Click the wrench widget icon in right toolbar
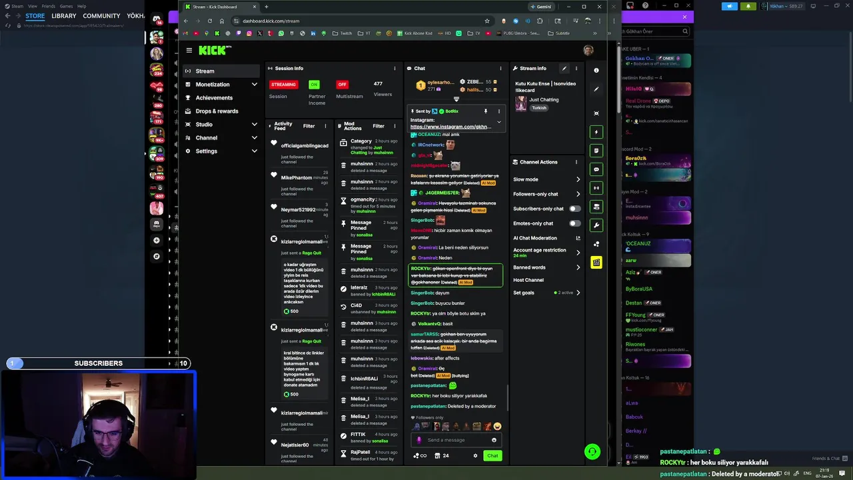 click(x=596, y=225)
